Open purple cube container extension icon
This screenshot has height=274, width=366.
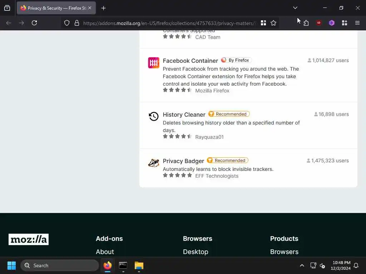point(332,23)
